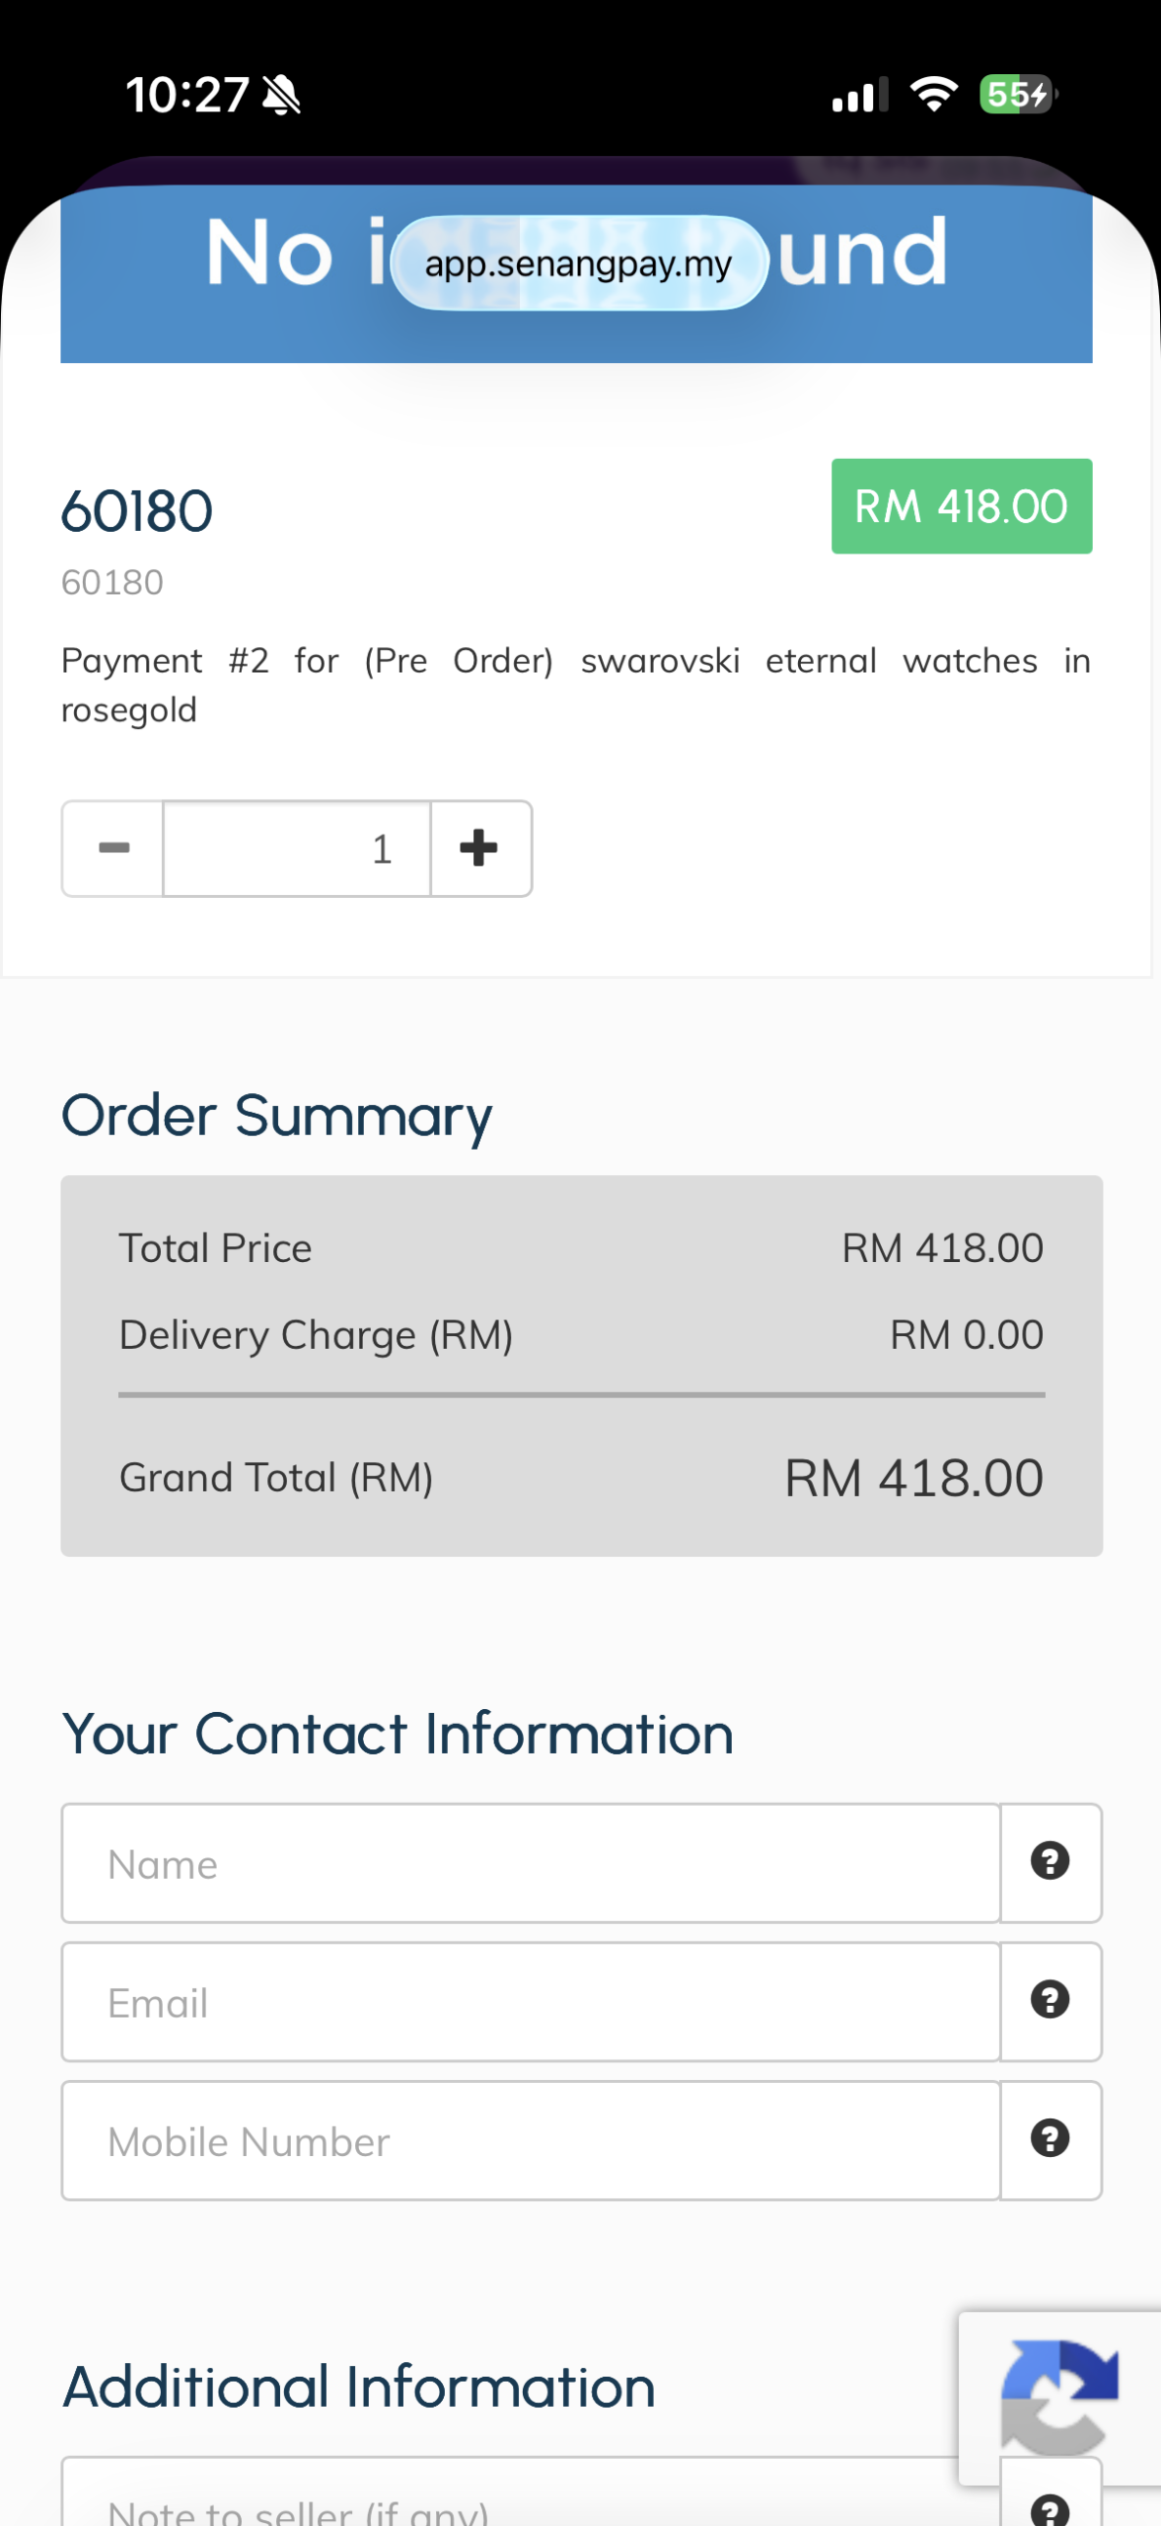The width and height of the screenshot is (1161, 2526).
Task: Tap the green RM 418.00 price badge
Action: click(x=962, y=506)
